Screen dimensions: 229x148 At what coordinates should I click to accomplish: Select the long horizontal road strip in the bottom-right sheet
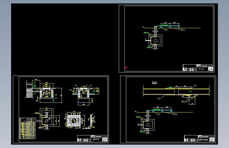coord(176,92)
